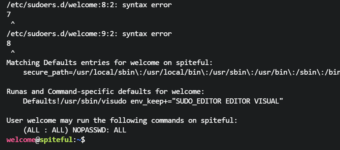The width and height of the screenshot is (340, 150).
Task: Click the 'User welcome may run' line
Action: [x=122, y=120]
